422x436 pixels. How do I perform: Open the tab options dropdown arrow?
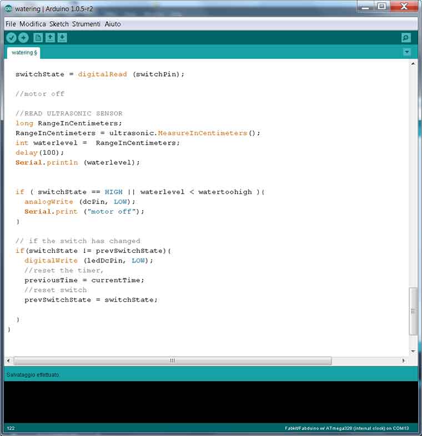click(407, 52)
